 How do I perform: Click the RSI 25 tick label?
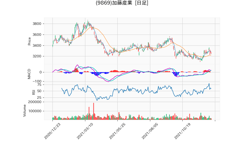[x=39, y=98]
